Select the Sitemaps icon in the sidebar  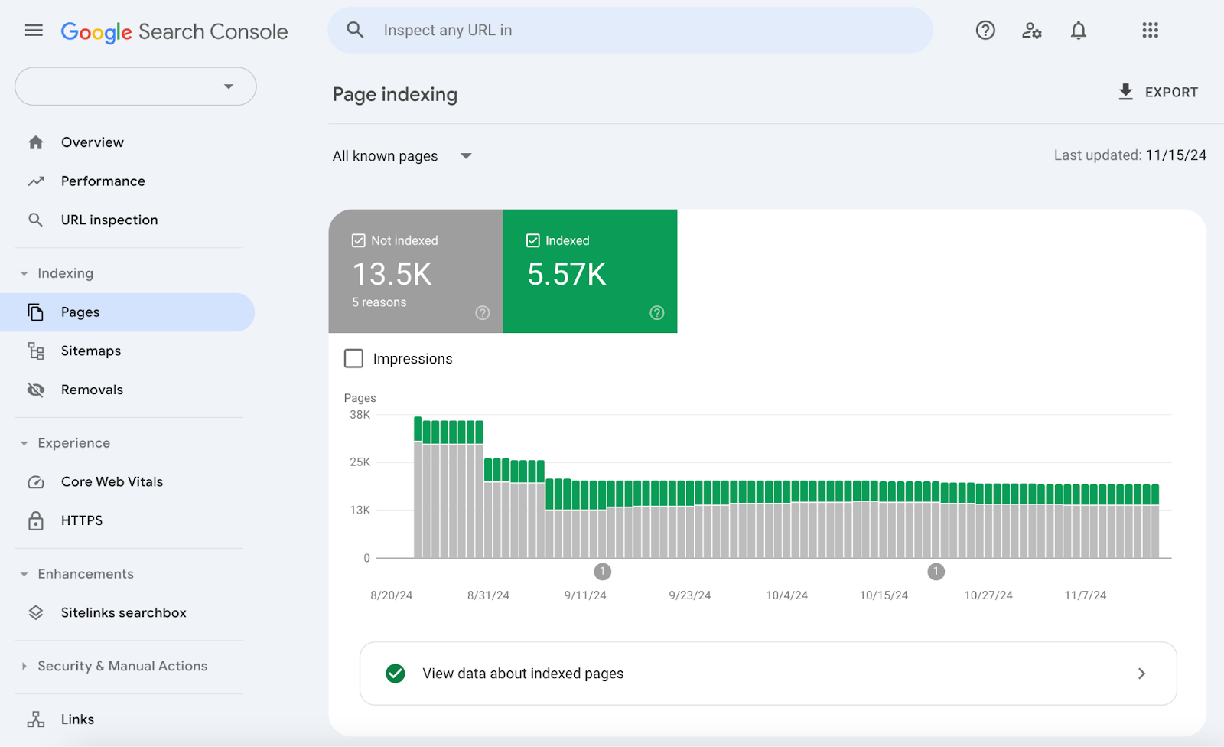35,351
